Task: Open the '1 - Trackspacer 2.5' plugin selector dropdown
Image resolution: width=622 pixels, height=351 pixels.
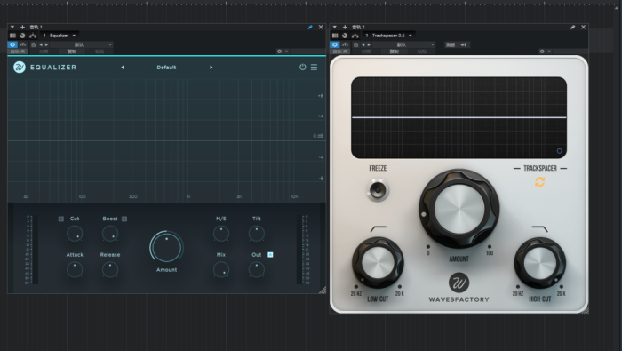Action: (x=389, y=36)
